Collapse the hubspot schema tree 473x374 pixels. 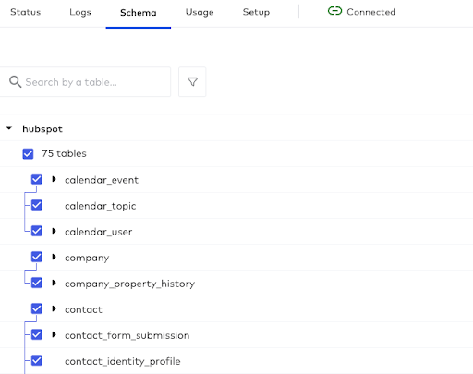9,127
